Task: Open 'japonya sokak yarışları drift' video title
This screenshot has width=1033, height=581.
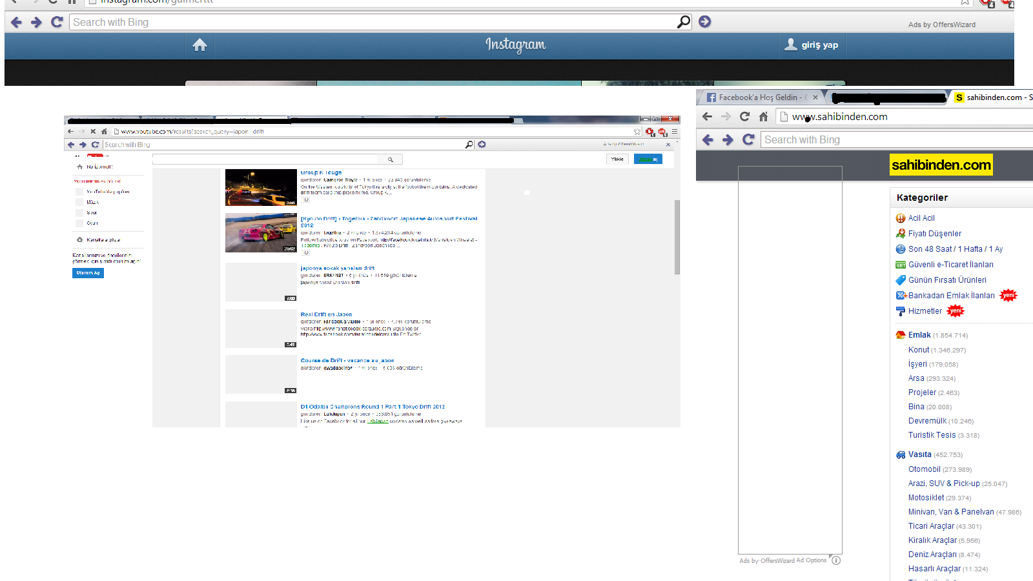Action: tap(338, 268)
